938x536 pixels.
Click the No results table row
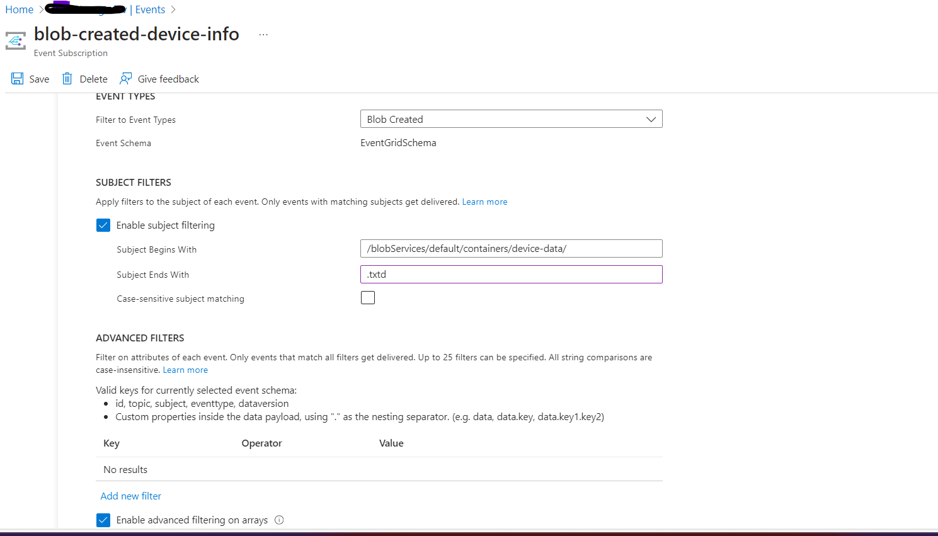click(x=379, y=469)
